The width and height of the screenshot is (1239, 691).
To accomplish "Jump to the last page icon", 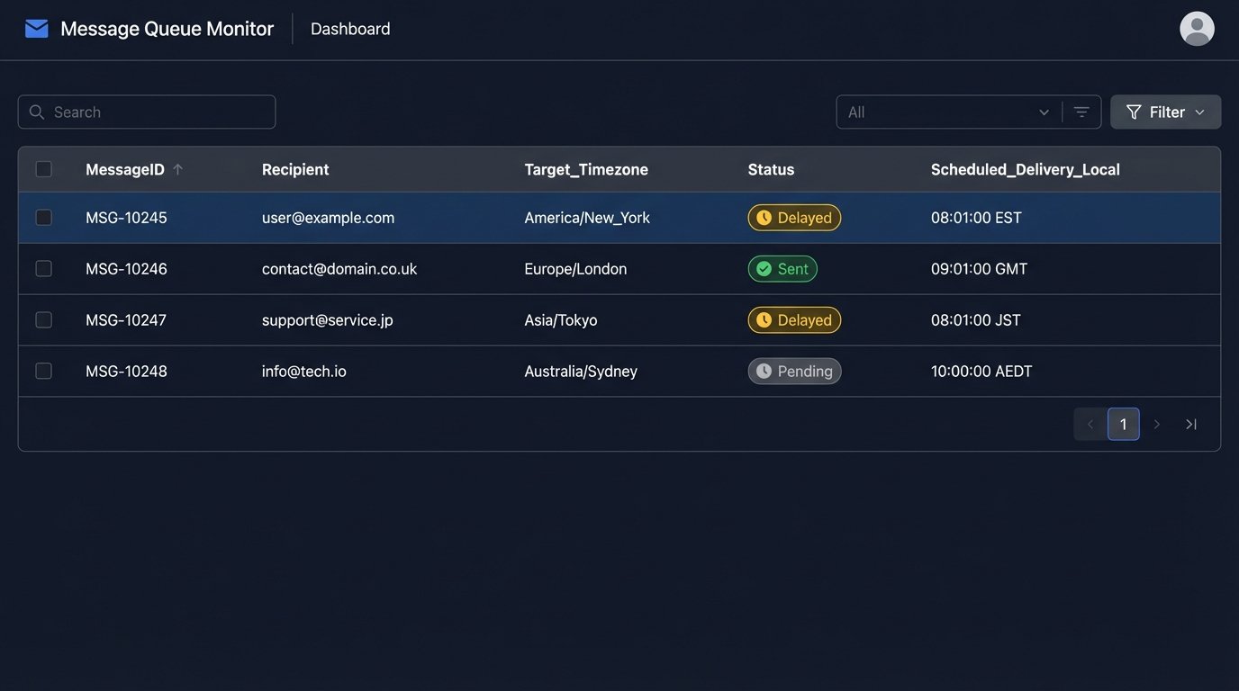I will tap(1191, 424).
